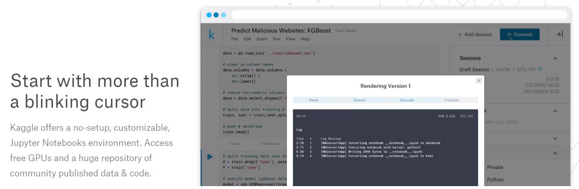579x189 pixels.
Task: Open the Run menu
Action: [x=277, y=39]
